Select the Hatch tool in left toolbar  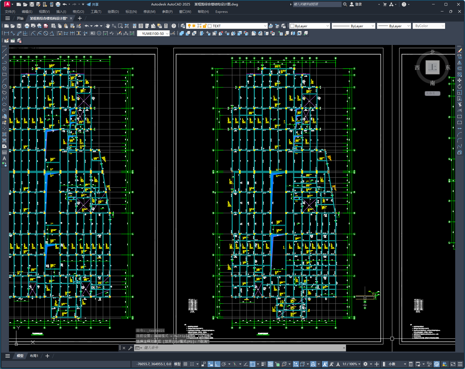(4, 134)
